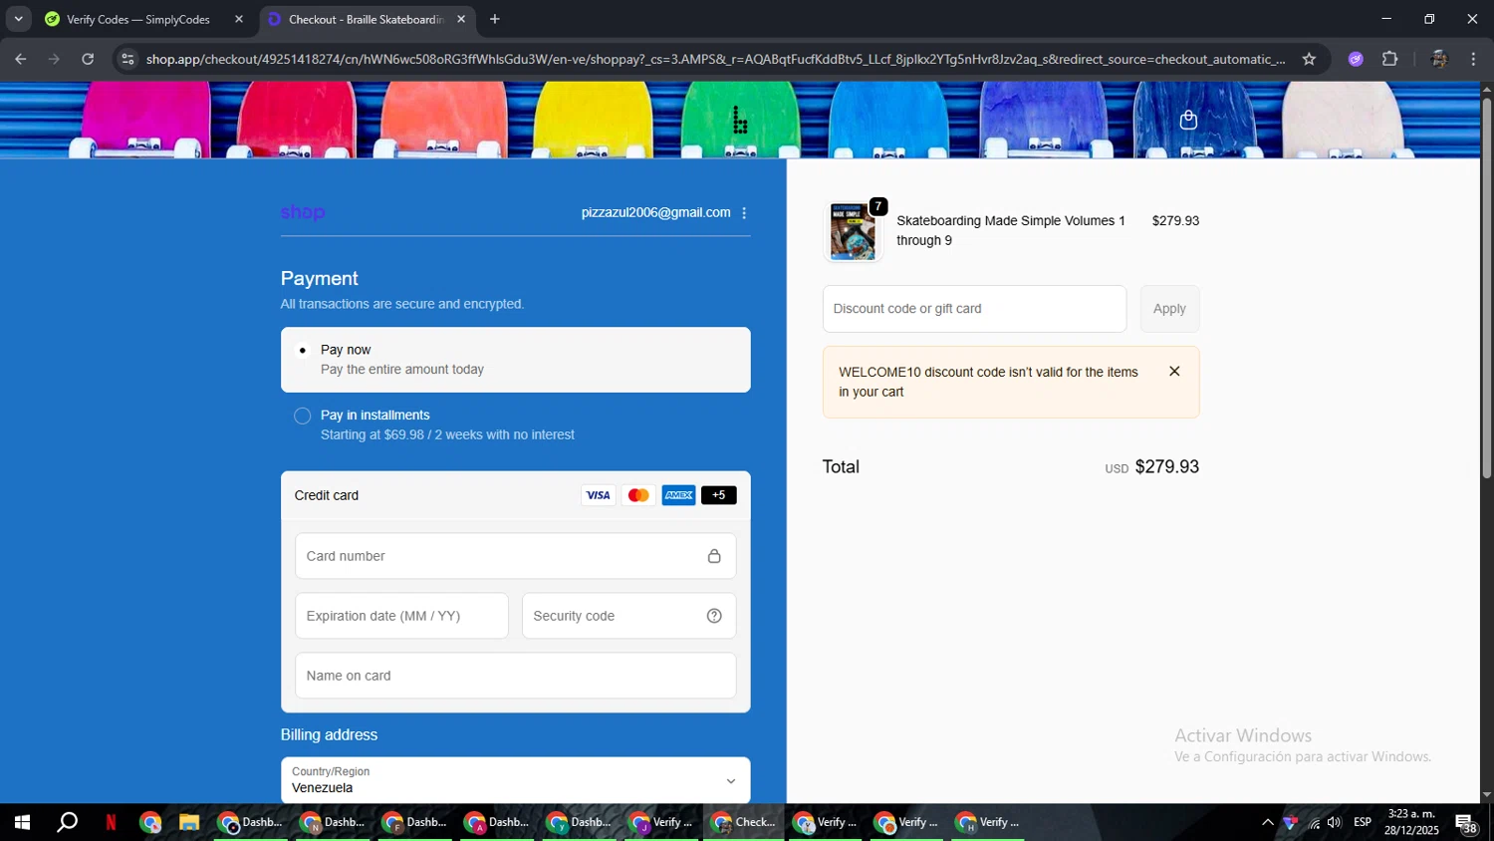1494x841 pixels.
Task: Open the Extensions puzzle icon
Action: (x=1390, y=59)
